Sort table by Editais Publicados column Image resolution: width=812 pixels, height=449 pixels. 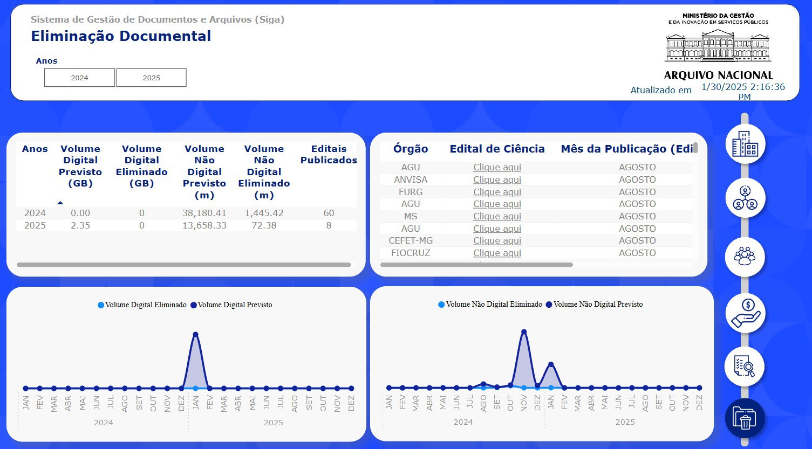click(328, 155)
